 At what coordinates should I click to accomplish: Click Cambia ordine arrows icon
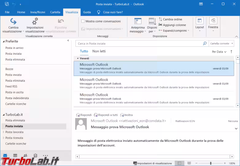(161, 19)
